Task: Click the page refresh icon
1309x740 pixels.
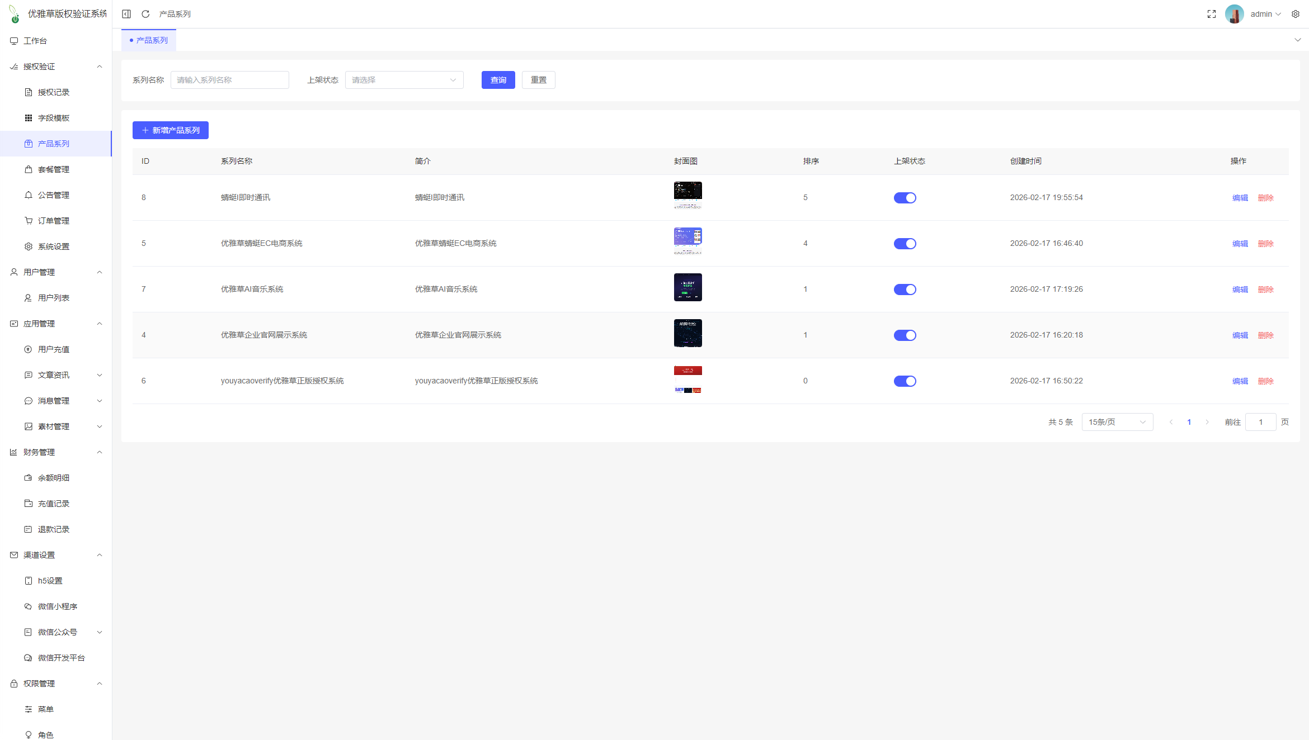Action: coord(145,14)
